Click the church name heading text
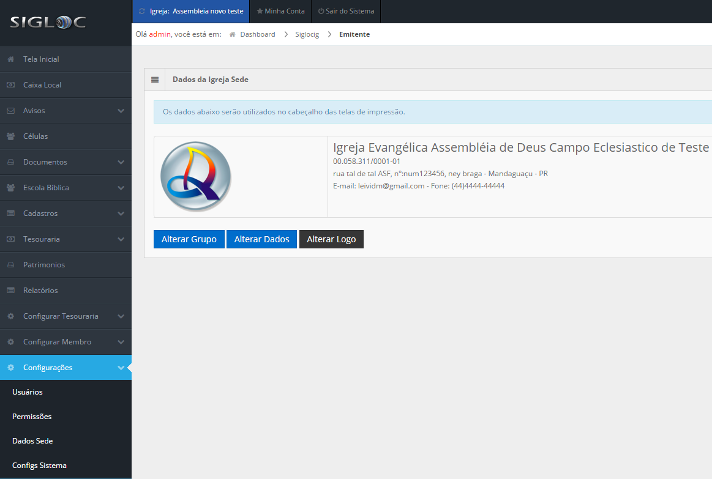The image size is (712, 479). point(521,147)
